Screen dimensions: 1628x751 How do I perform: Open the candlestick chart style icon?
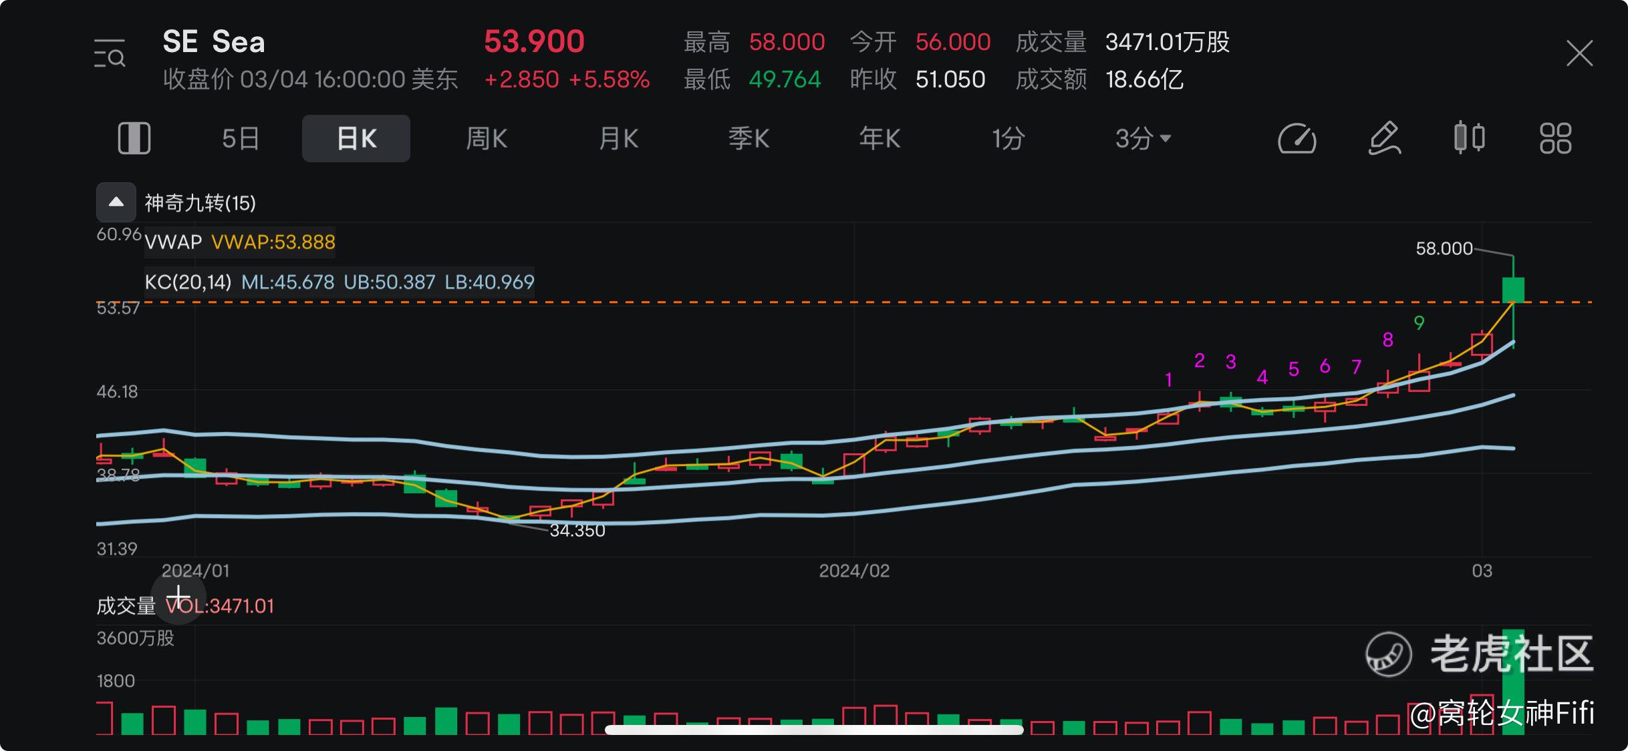(1468, 138)
